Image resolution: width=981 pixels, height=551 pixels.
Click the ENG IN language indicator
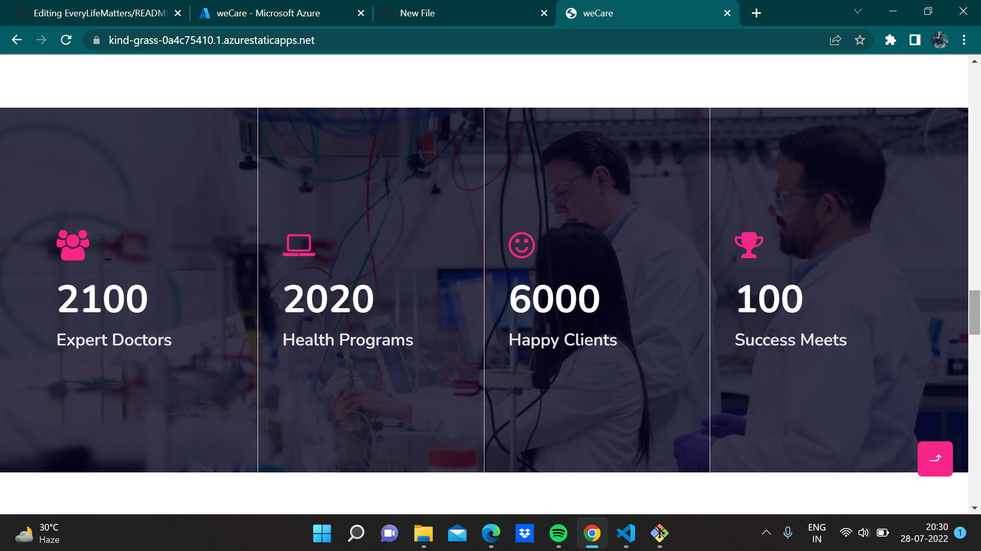tap(817, 533)
